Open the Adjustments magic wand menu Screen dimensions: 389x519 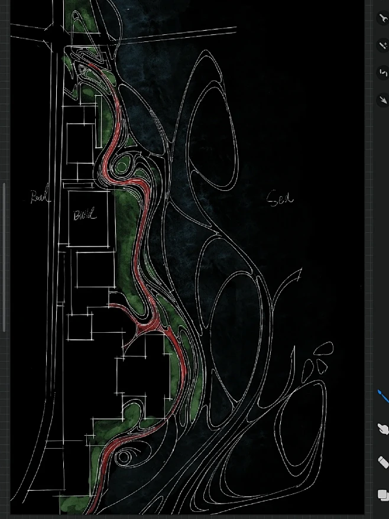click(x=382, y=45)
